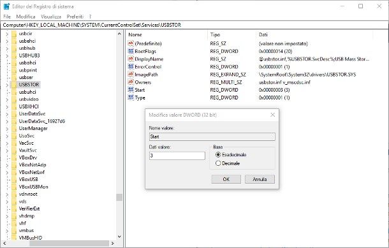The height and width of the screenshot is (248, 389).
Task: Click the tree scrollbar down arrow
Action: point(119,237)
